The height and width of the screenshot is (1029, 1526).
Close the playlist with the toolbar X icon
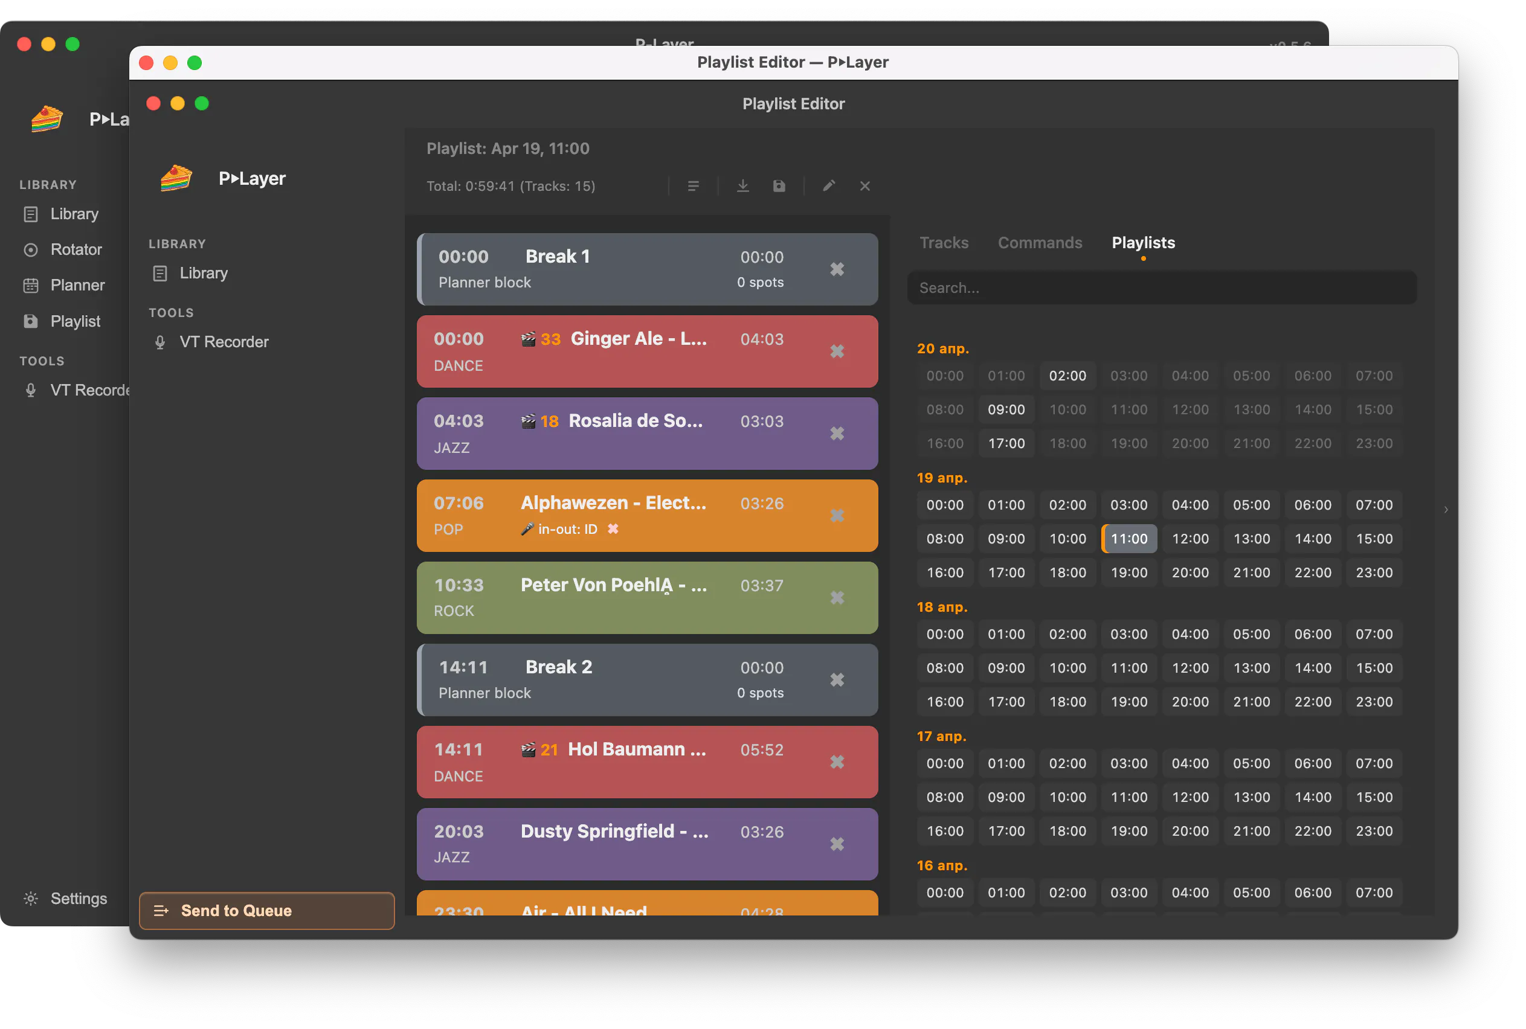(x=864, y=187)
